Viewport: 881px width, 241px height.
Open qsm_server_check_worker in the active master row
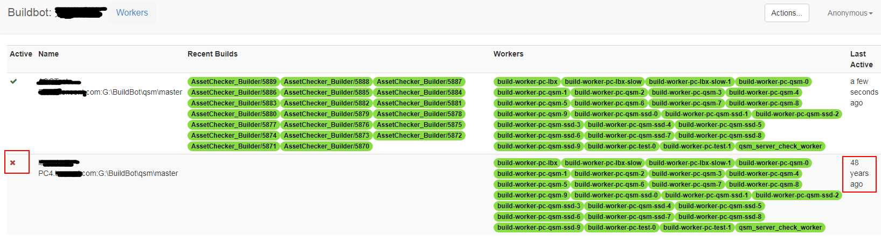[780, 146]
